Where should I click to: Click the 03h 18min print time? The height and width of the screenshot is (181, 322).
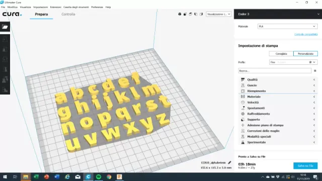(247, 164)
